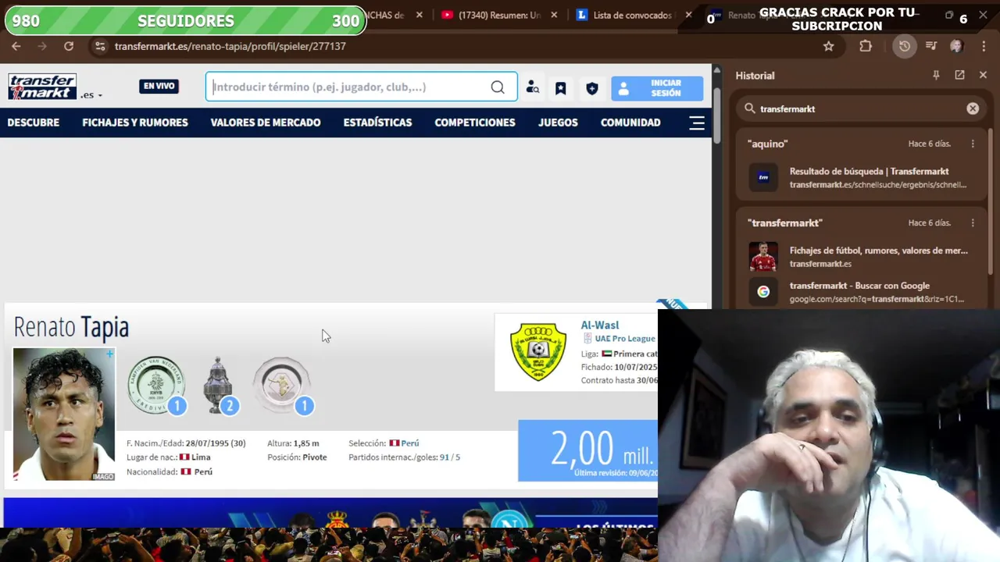Screen dimensions: 1000x562
Task: Open more options for the "transfermarkt" group
Action: (x=973, y=222)
